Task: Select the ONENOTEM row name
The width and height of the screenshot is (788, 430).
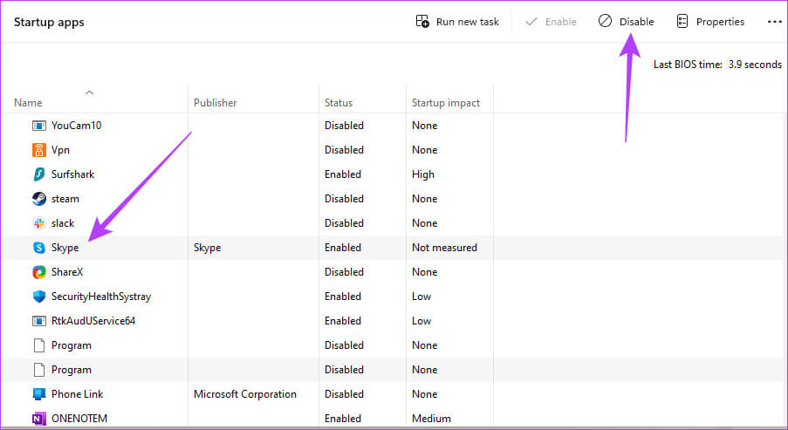Action: coord(79,419)
